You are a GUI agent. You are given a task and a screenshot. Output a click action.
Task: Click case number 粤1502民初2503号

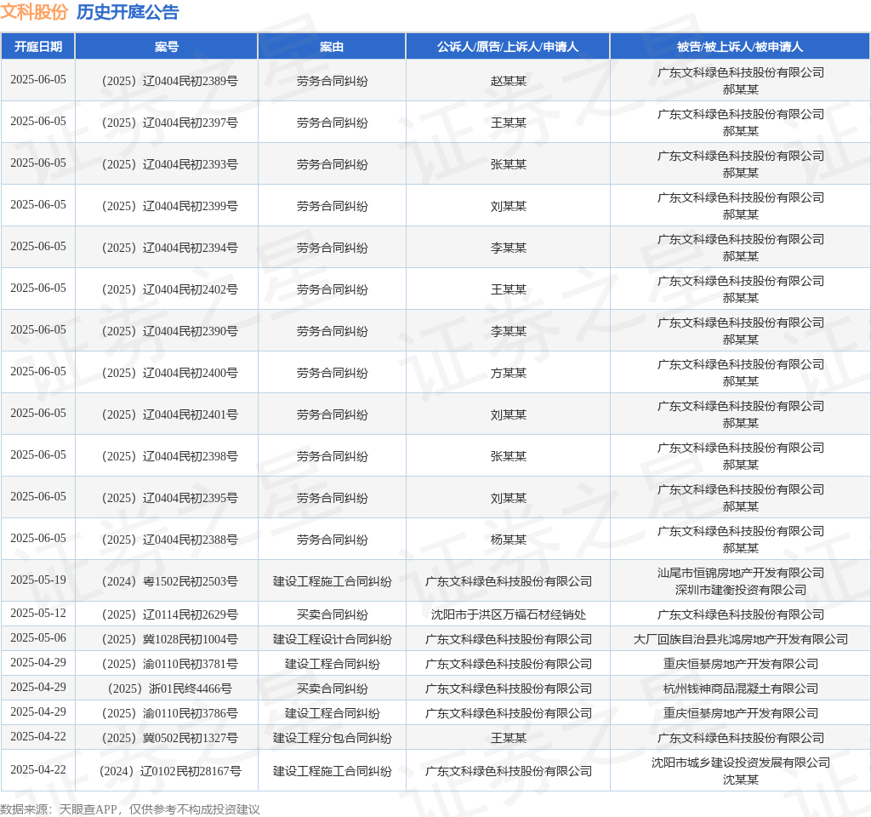169,580
